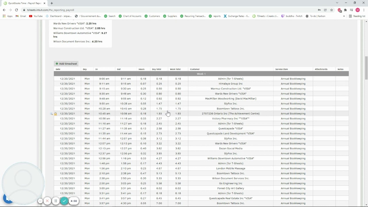Screen dimensions: 368x207
Task: Click the page vertical scrollbar
Action: (366, 68)
